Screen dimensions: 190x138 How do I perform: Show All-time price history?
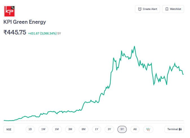click(x=135, y=129)
